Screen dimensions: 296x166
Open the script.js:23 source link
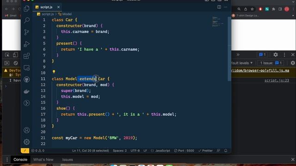click(277, 81)
